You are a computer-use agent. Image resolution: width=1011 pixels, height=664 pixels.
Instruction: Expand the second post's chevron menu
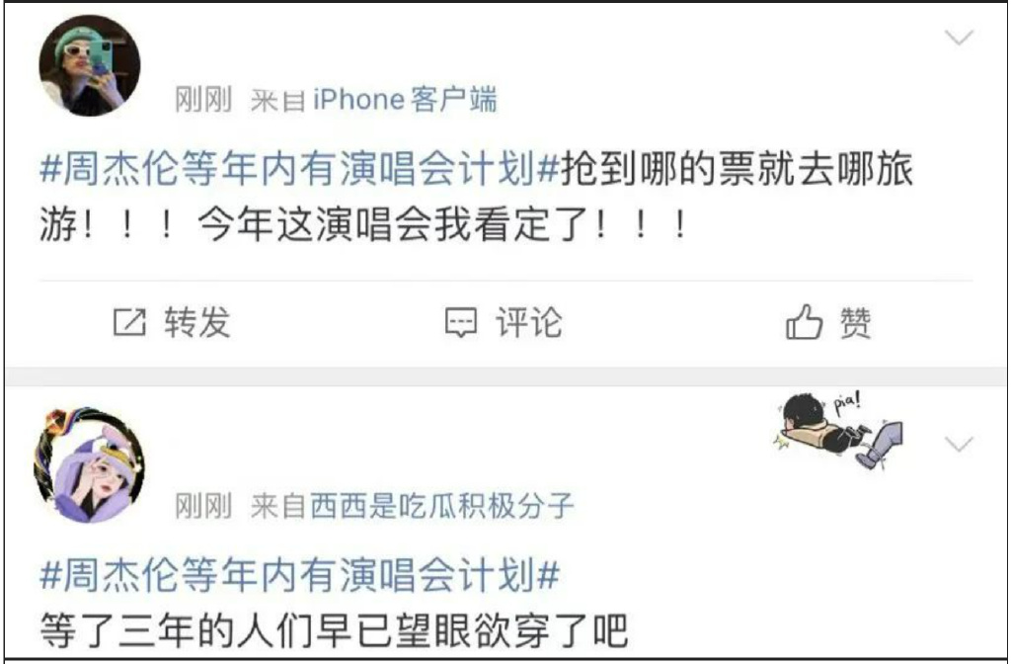959,444
